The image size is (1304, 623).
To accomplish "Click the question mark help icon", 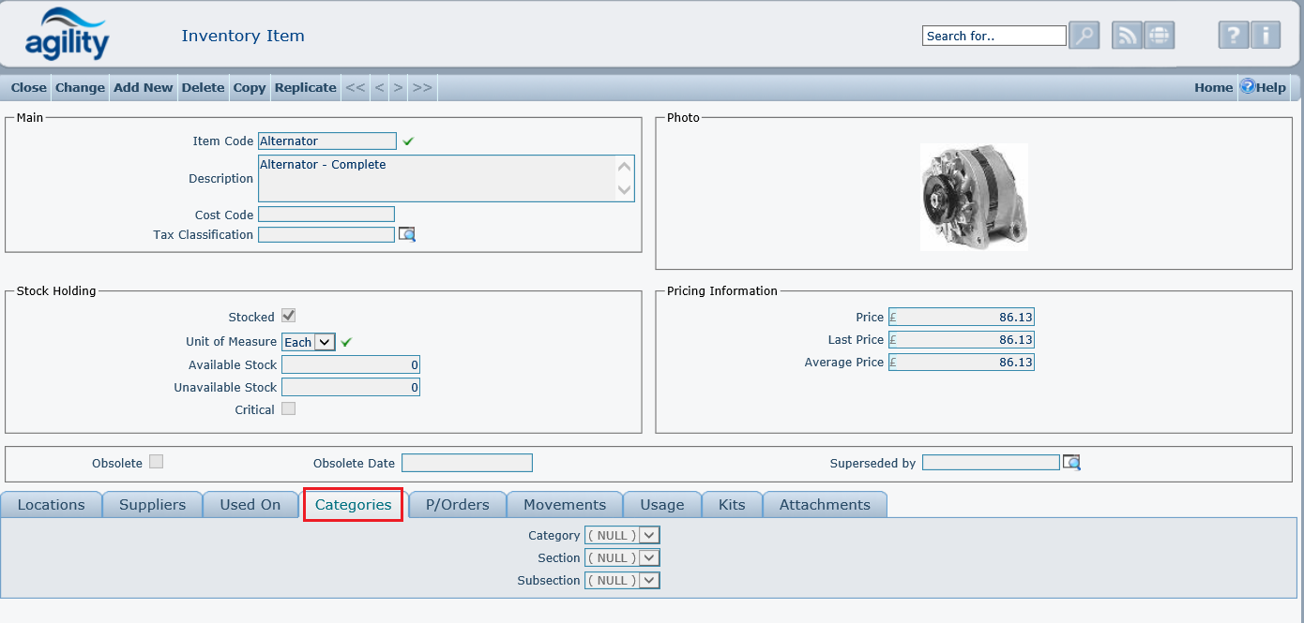I will [1234, 36].
